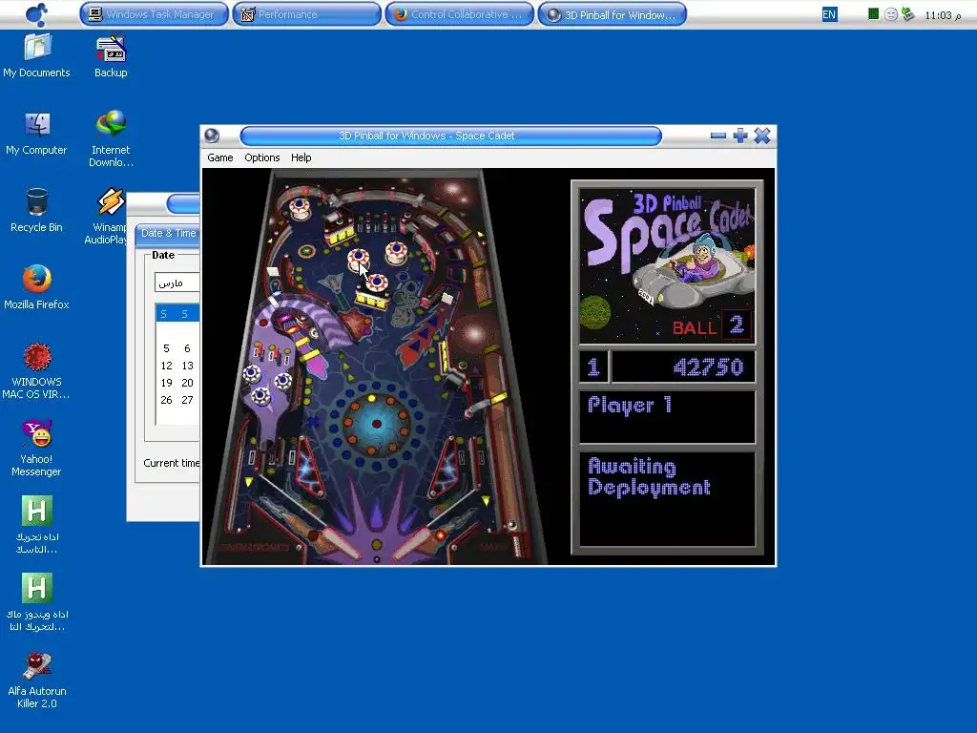Image resolution: width=977 pixels, height=733 pixels.
Task: Launch Internet Download Manager icon
Action: pos(111,138)
